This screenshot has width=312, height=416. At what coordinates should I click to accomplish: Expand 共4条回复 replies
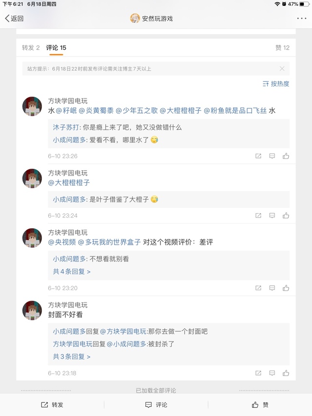pyautogui.click(x=72, y=272)
